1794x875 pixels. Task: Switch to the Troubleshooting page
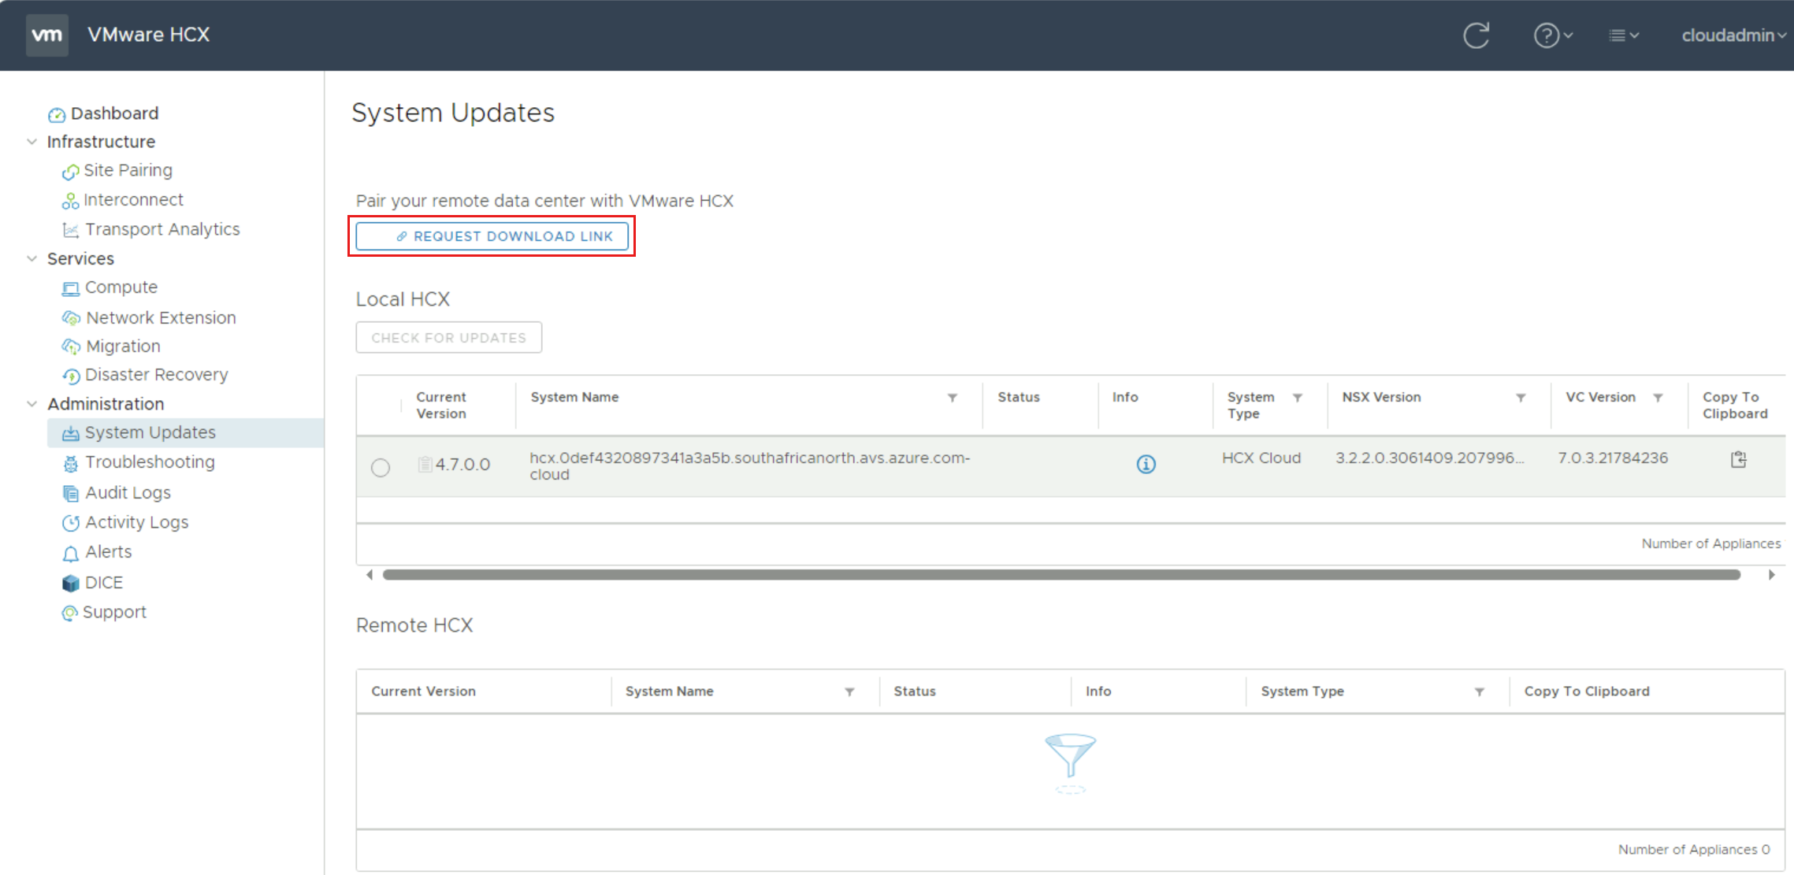pos(150,462)
